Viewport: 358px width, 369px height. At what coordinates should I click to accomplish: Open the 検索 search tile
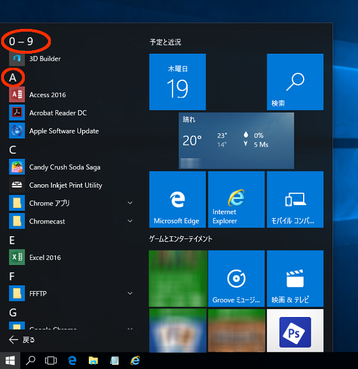click(x=295, y=82)
